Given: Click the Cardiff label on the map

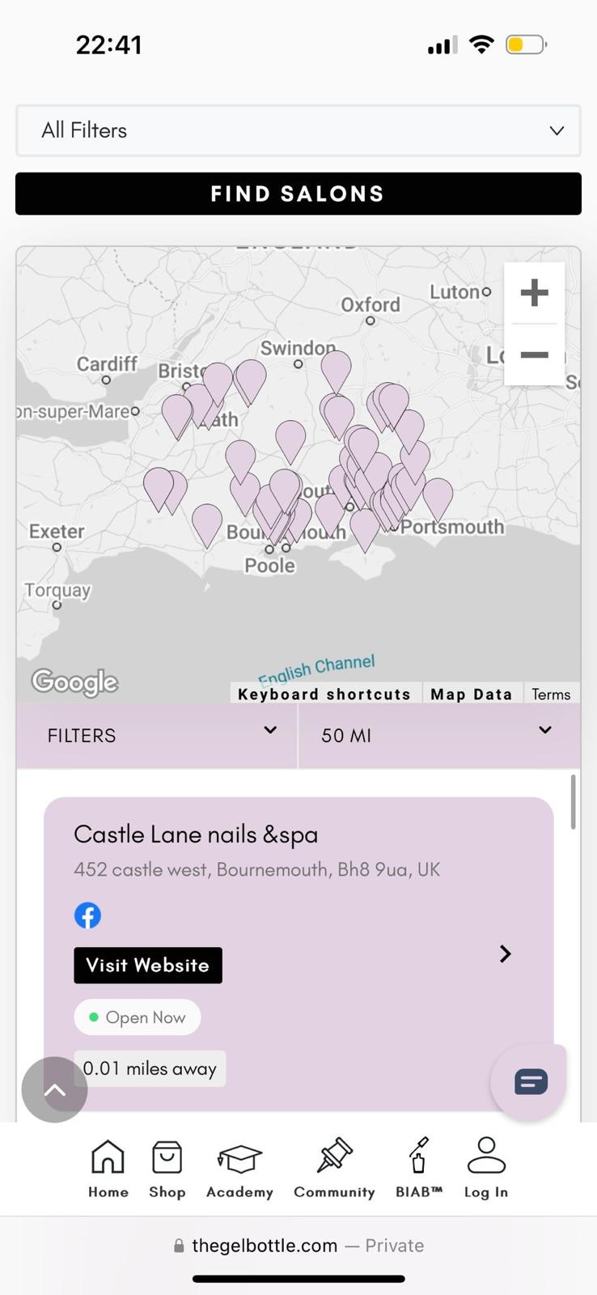Looking at the screenshot, I should [107, 364].
